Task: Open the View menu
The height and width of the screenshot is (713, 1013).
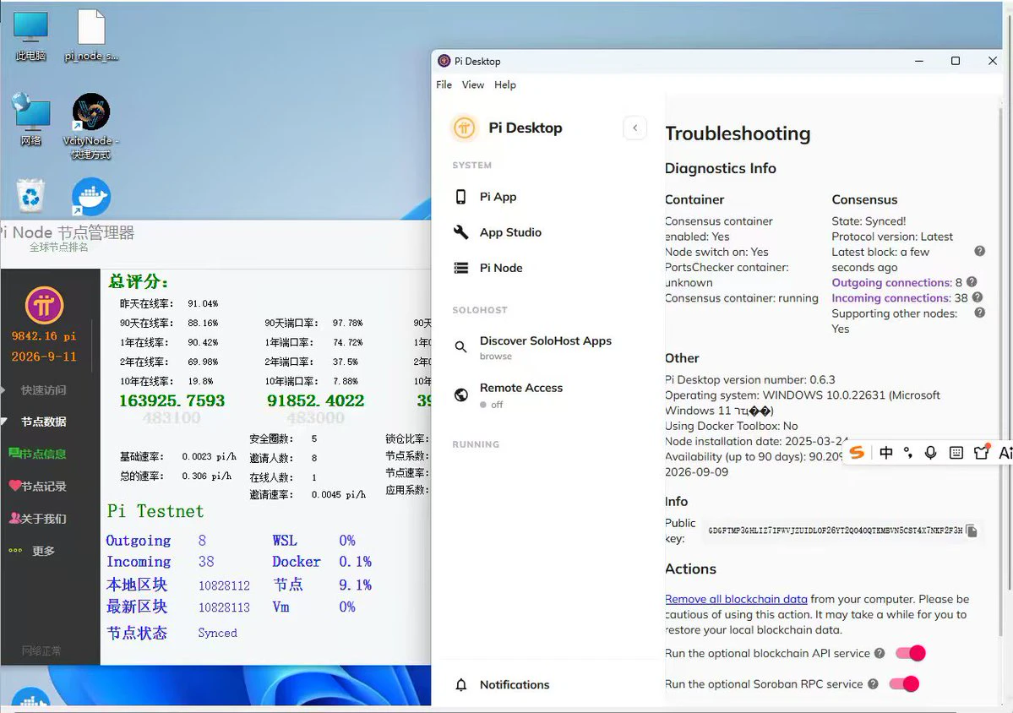Action: tap(473, 84)
